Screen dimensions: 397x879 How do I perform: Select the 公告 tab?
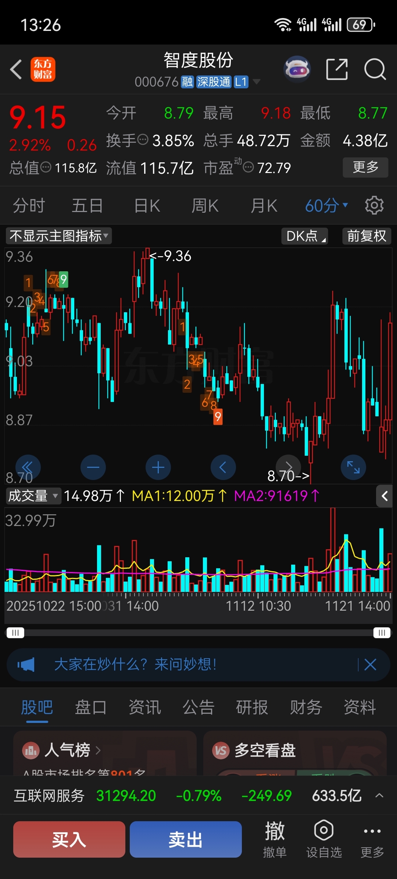[x=198, y=707]
